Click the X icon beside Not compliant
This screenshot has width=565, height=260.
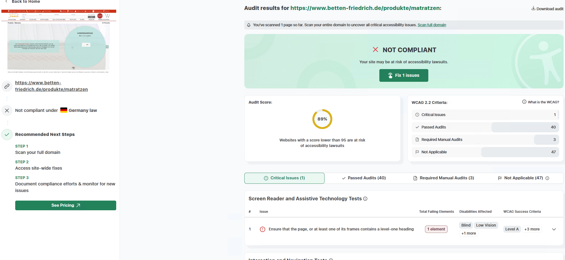point(7,111)
